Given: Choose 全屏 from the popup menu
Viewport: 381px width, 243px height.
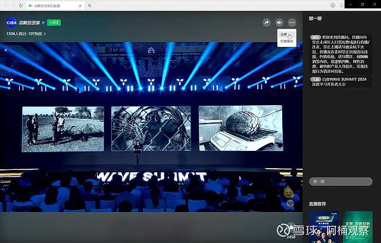Looking at the screenshot, I should (287, 34).
